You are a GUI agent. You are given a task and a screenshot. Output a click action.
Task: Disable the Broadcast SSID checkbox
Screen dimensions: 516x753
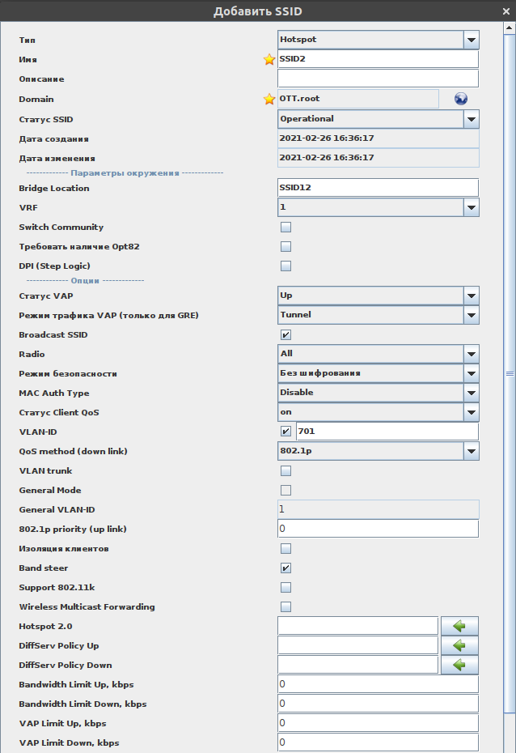coord(285,334)
